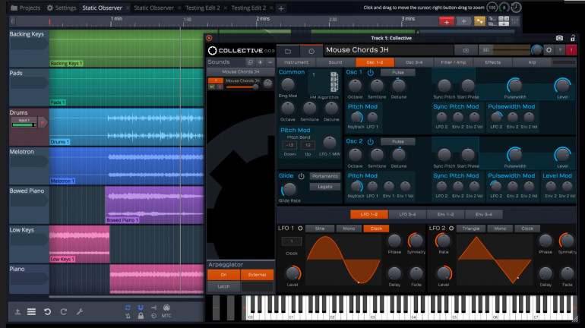Viewport: 585px width, 328px height.
Task: Toggle Osc 2 power button
Action: [371, 142]
